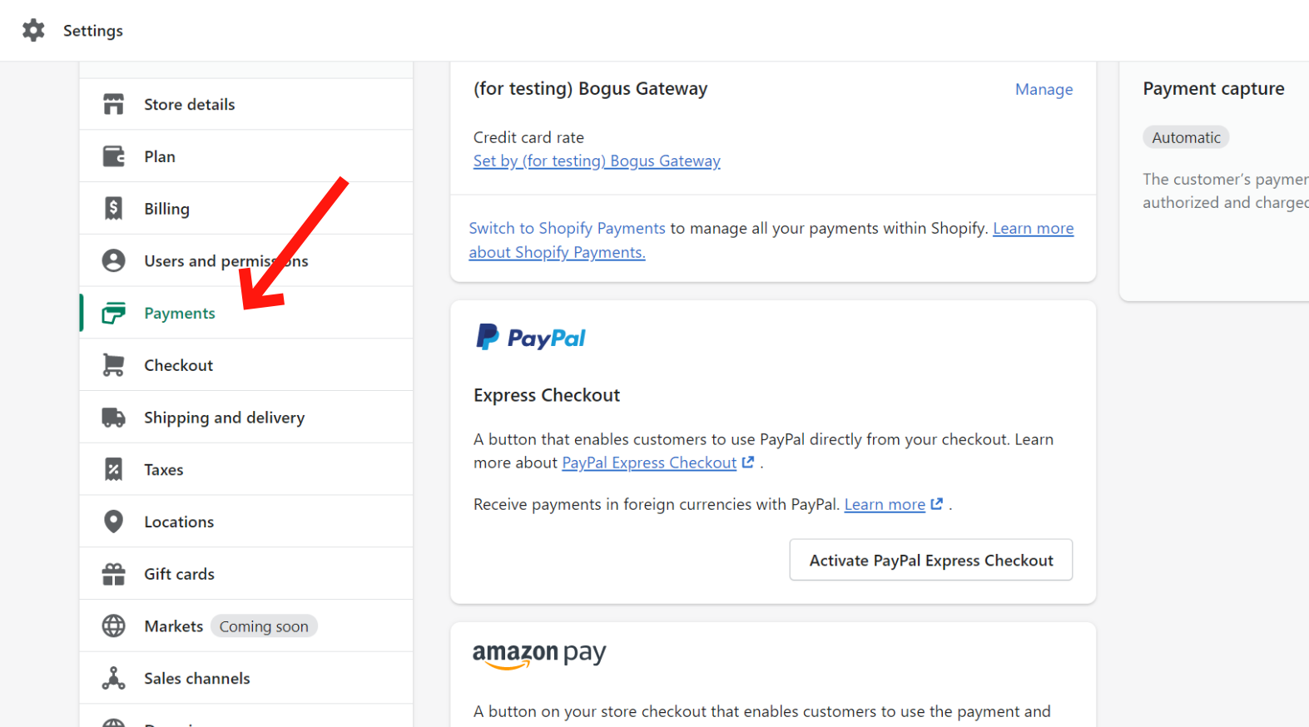This screenshot has width=1309, height=727.
Task: Open the Manage link for Bogus Gateway
Action: tap(1044, 89)
